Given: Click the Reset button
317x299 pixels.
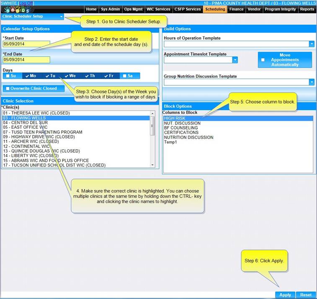Looking at the screenshot, I should [306, 295].
